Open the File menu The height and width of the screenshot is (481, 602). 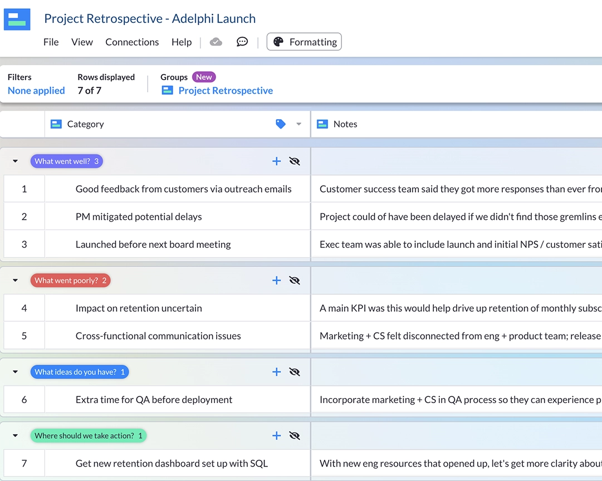point(51,42)
